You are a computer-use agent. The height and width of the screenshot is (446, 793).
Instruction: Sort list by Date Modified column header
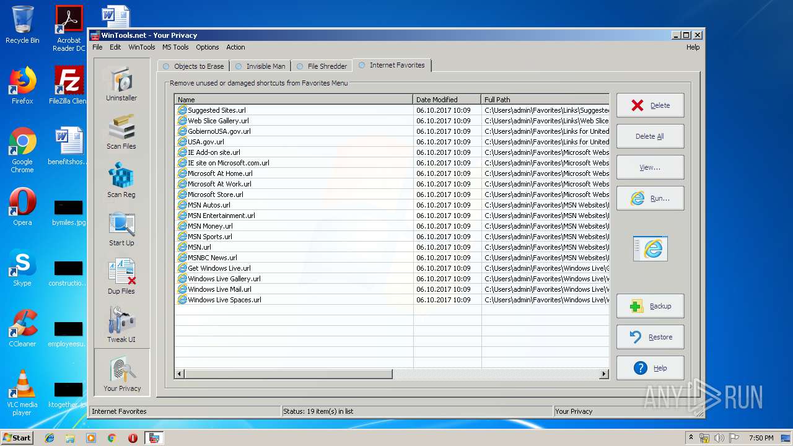point(447,99)
